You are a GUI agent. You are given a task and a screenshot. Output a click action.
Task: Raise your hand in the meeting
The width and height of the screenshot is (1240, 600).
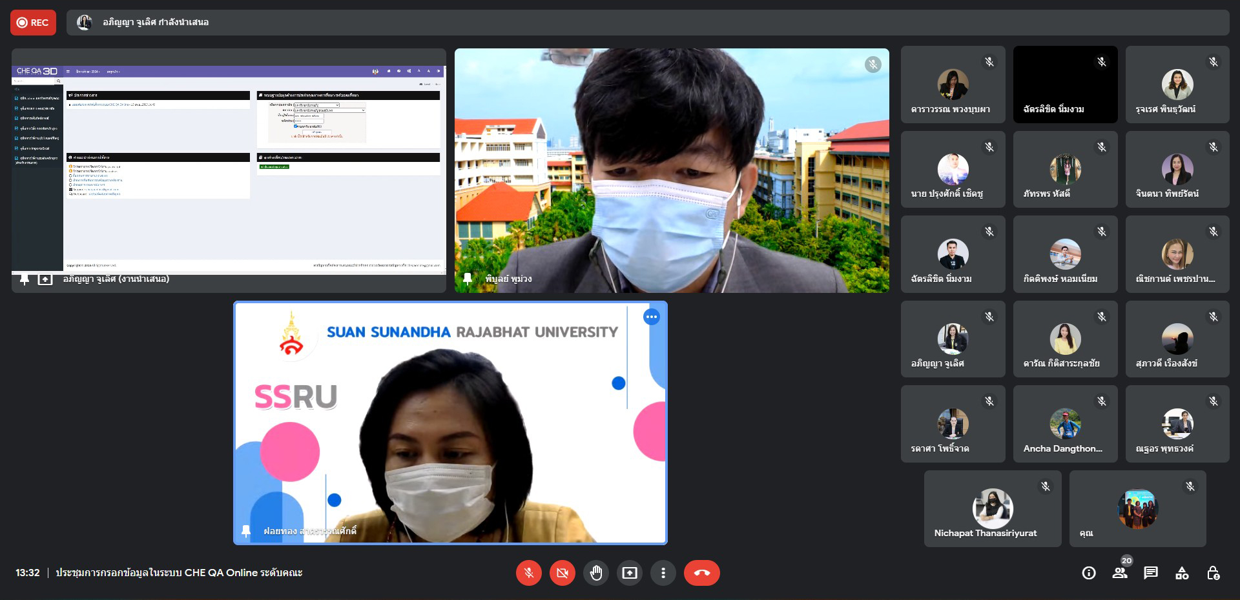pos(595,573)
